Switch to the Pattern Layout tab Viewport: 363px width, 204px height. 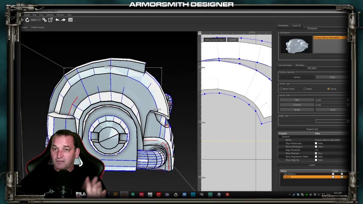(x=38, y=27)
